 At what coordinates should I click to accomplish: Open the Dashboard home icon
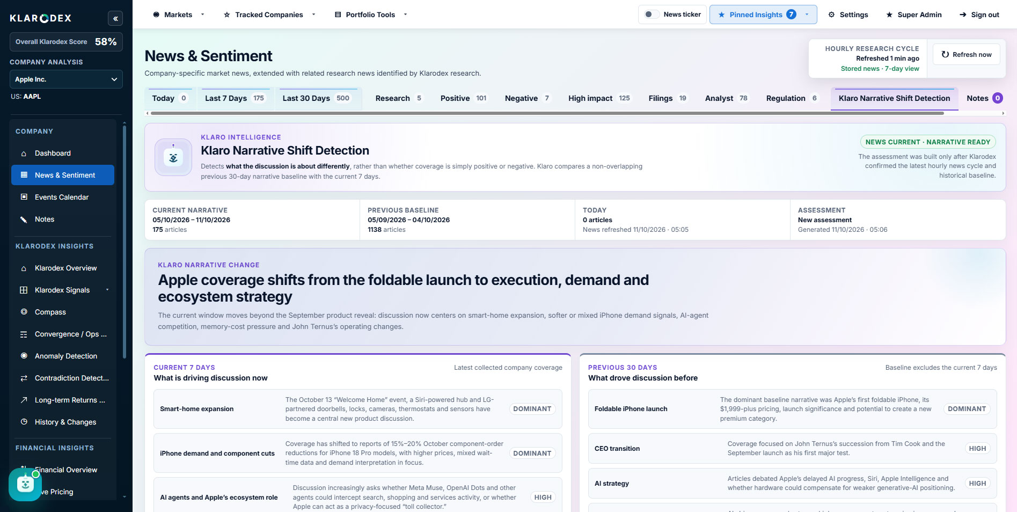tap(24, 153)
